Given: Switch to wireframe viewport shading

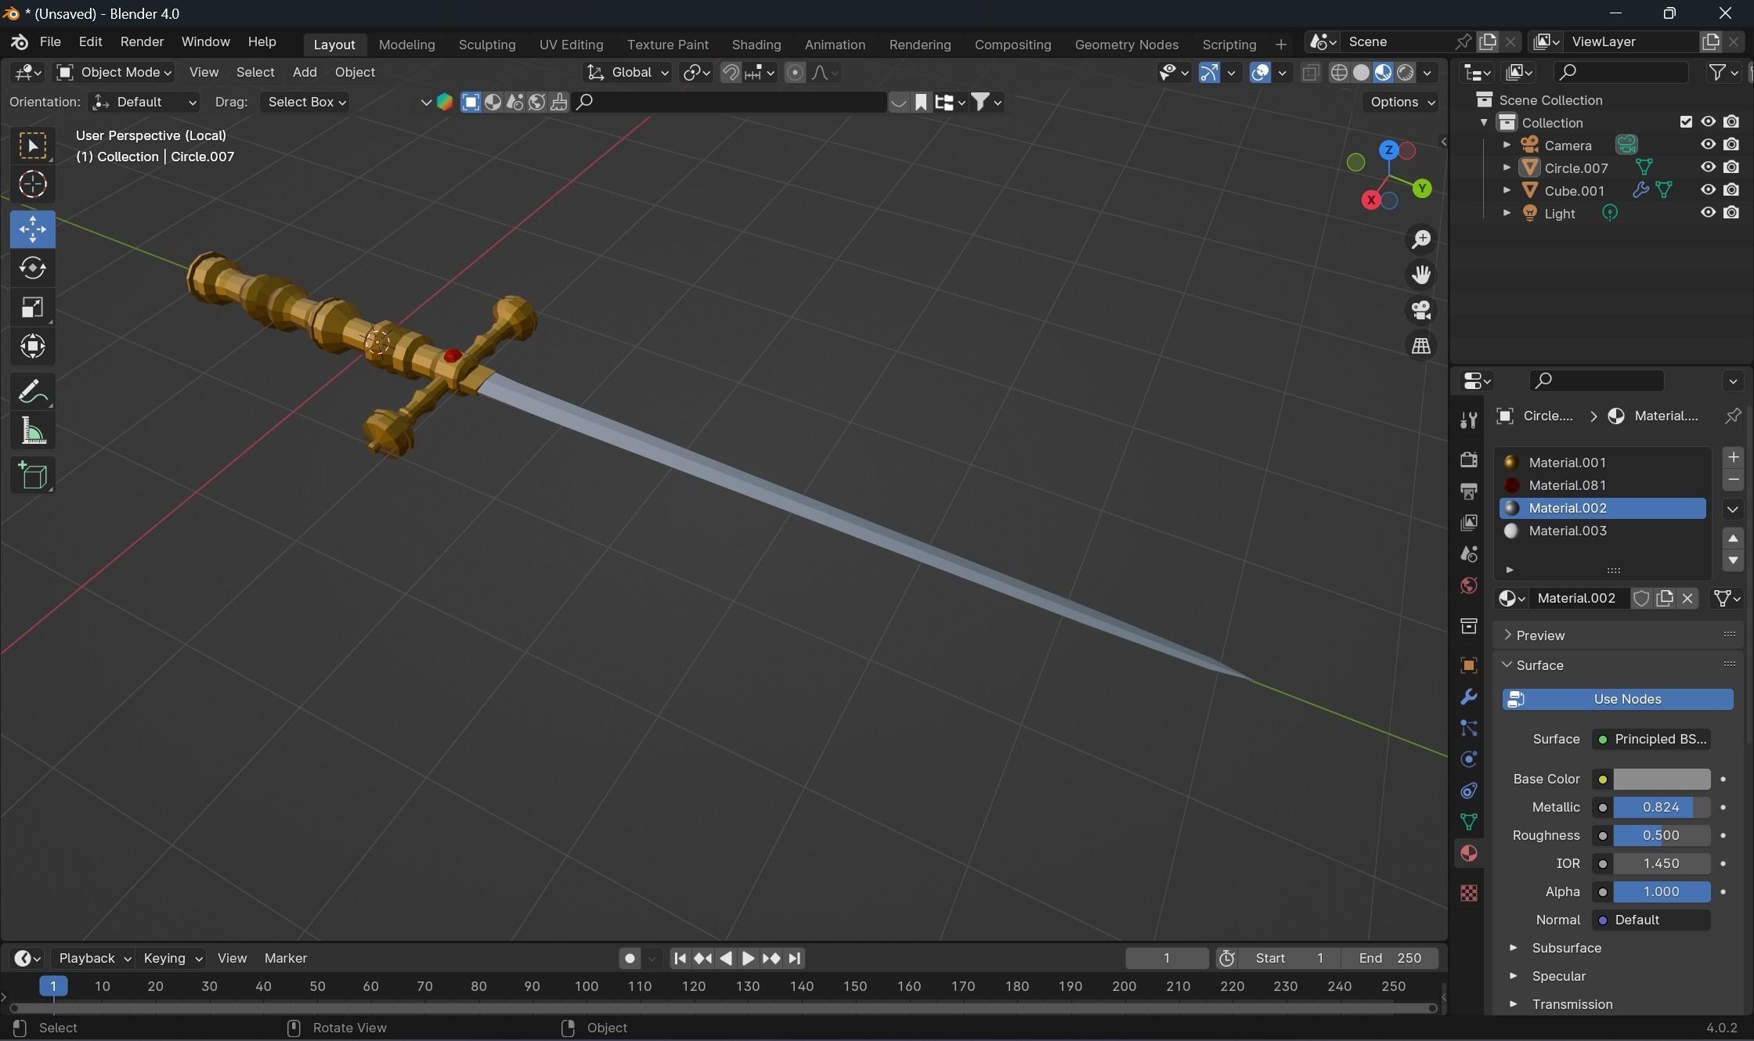Looking at the screenshot, I should [1339, 73].
